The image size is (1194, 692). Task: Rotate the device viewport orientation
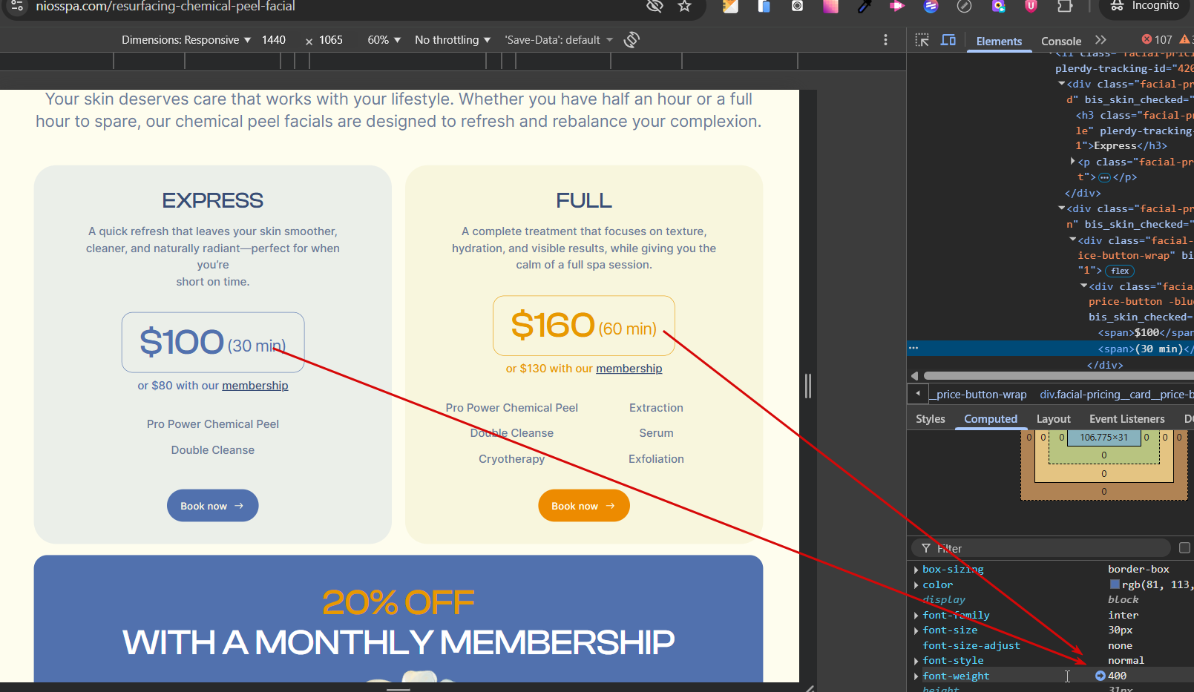tap(632, 40)
